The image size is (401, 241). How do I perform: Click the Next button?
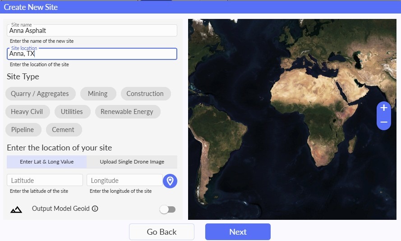pyautogui.click(x=238, y=232)
